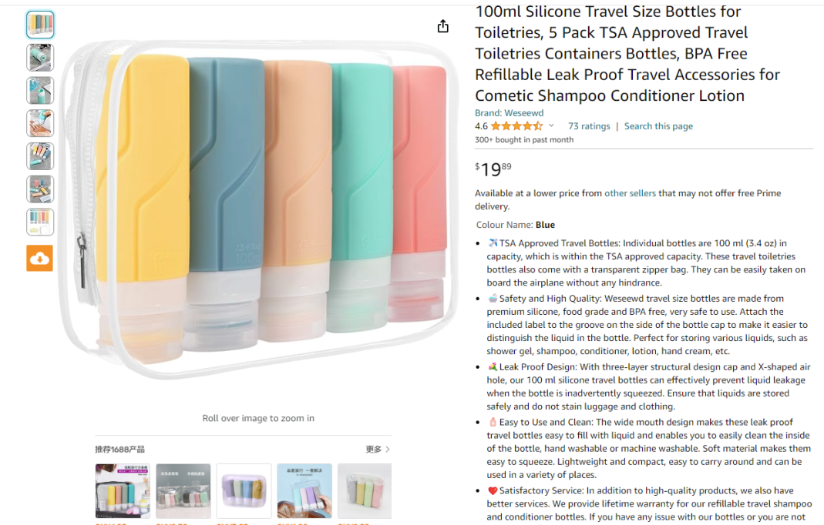Open the 73 ratings link
824x525 pixels.
point(589,126)
